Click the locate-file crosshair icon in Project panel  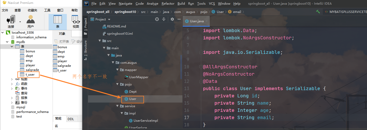(157, 19)
